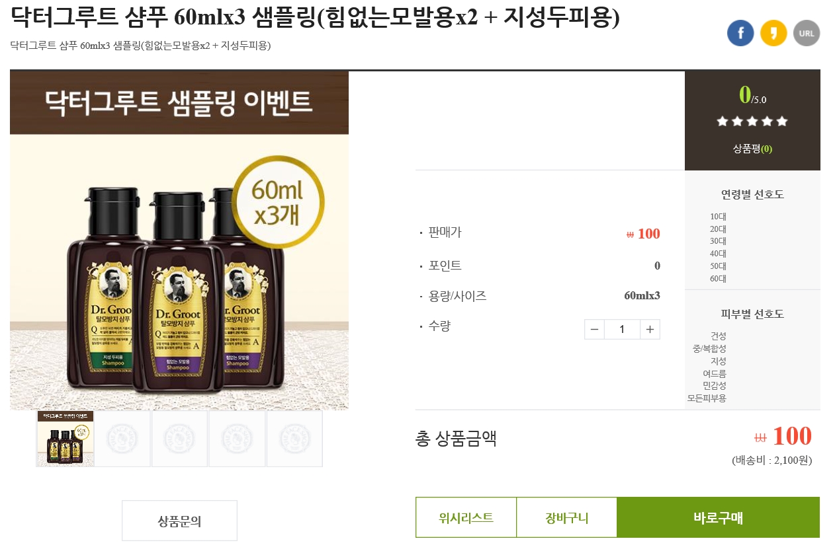Open 상품평(0) reviews link
This screenshot has width=837, height=551.
pos(752,149)
